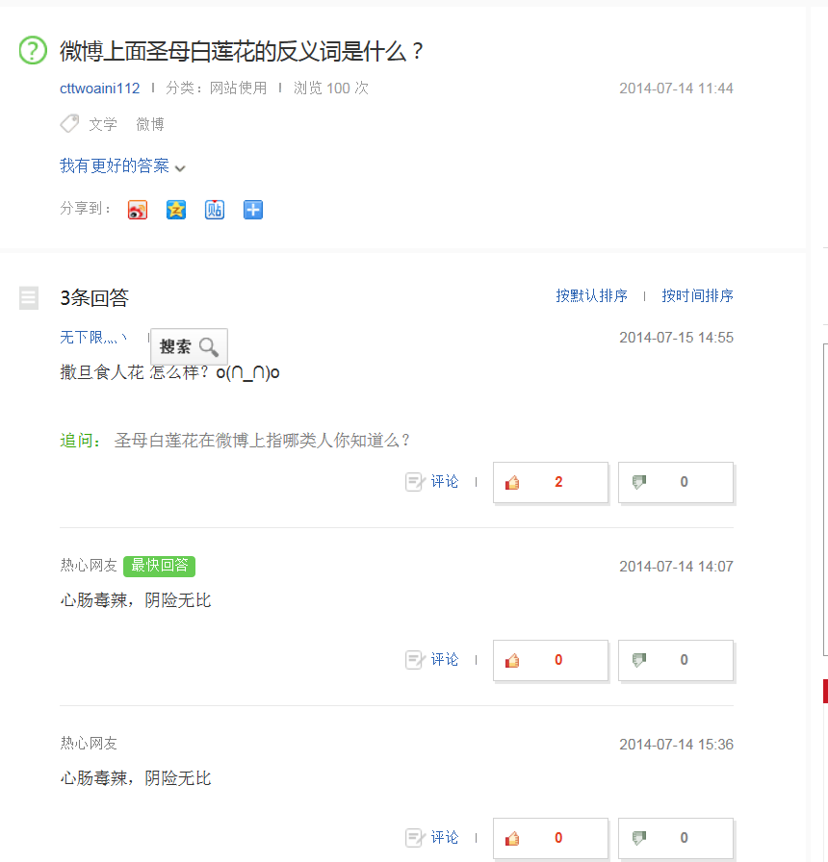828x862 pixels.
Task: Share question to Sina Weibo icon
Action: point(138,210)
